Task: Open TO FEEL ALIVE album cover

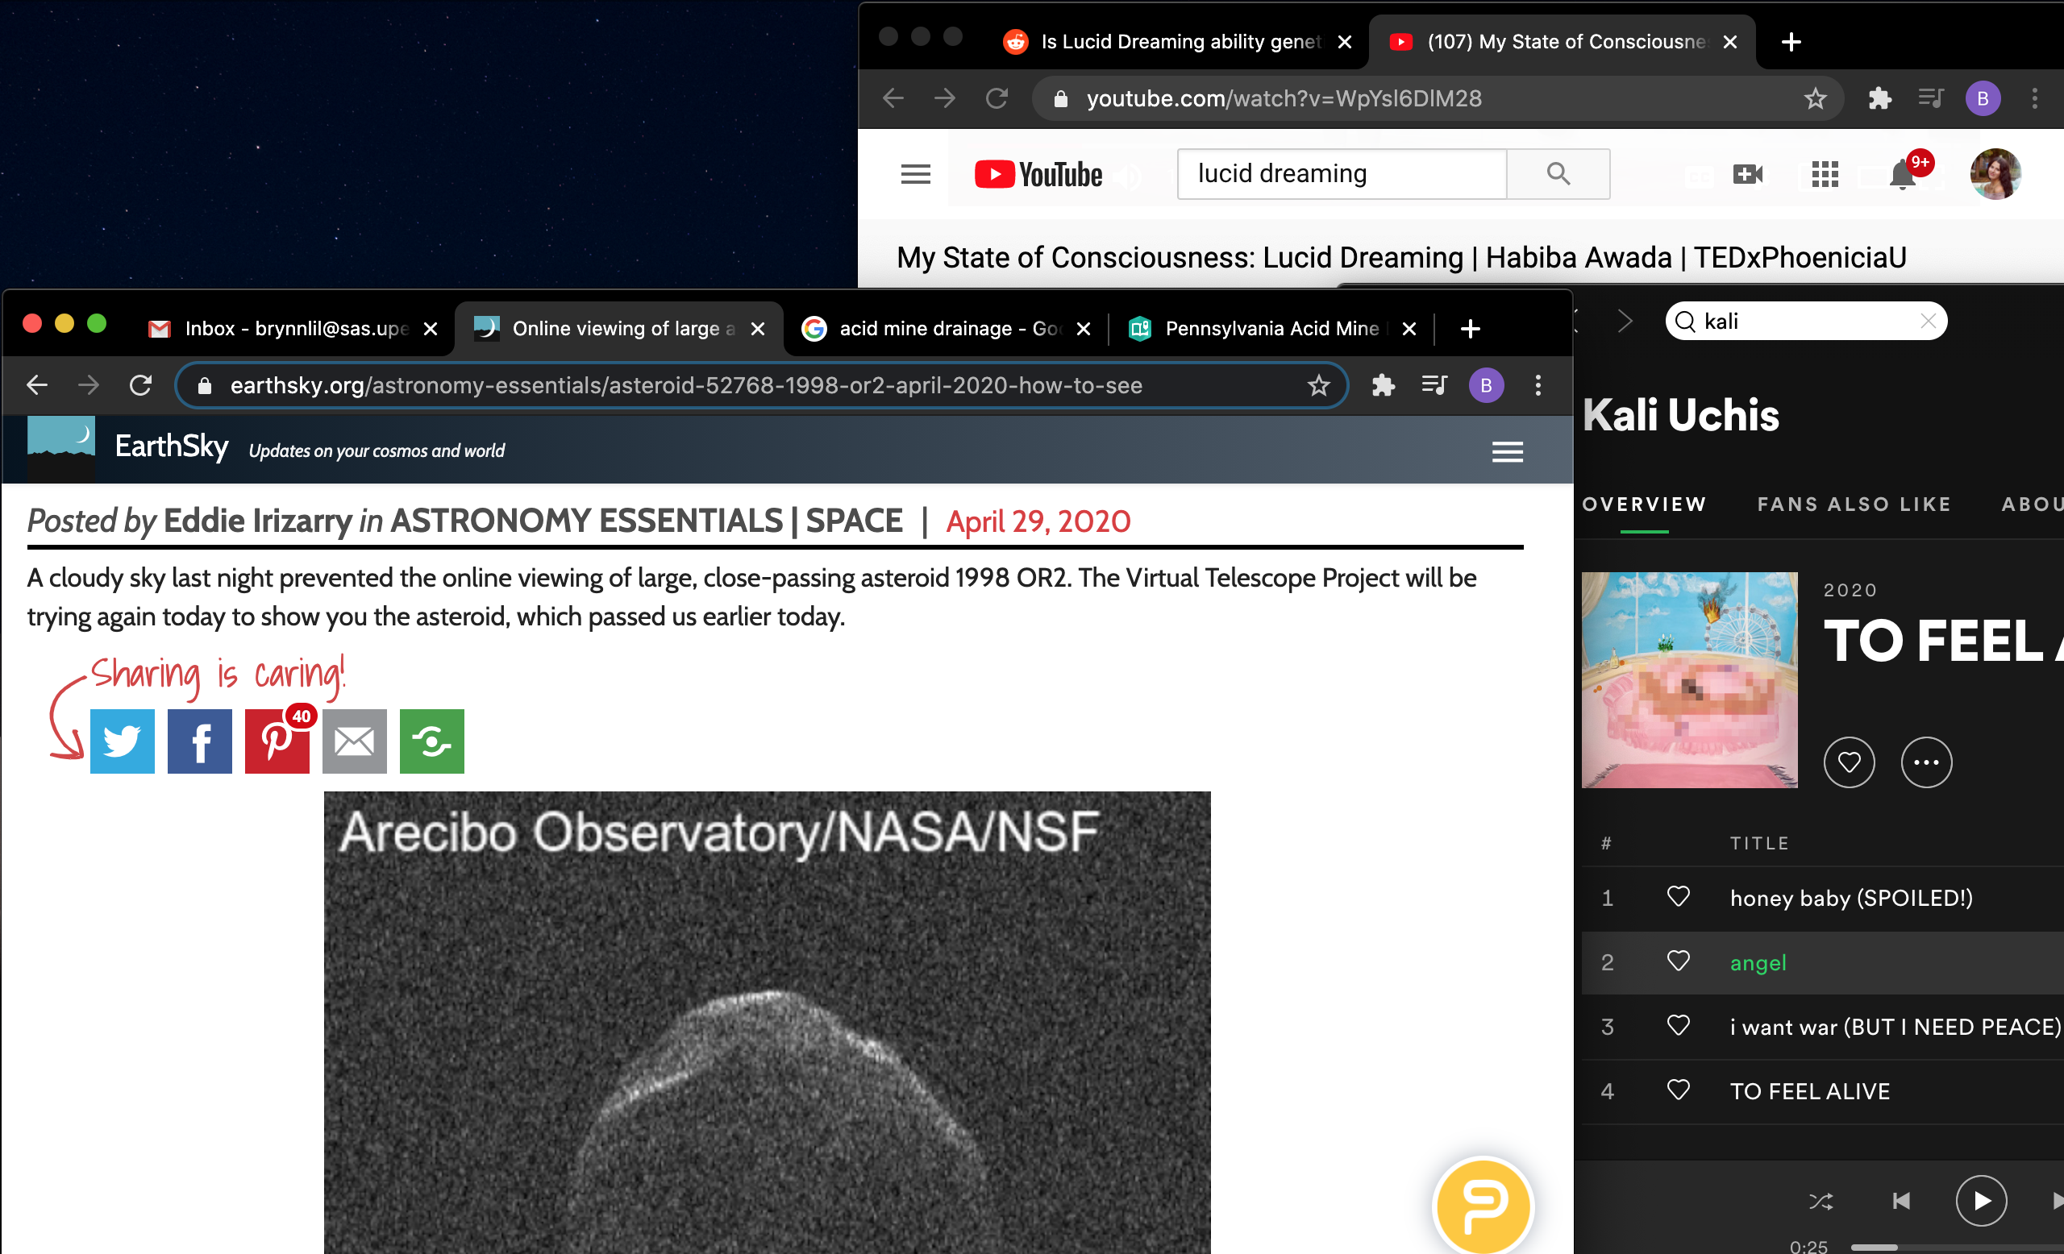Action: click(1689, 679)
